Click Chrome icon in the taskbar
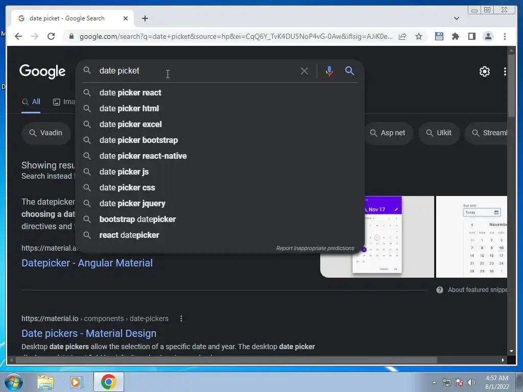 point(109,382)
